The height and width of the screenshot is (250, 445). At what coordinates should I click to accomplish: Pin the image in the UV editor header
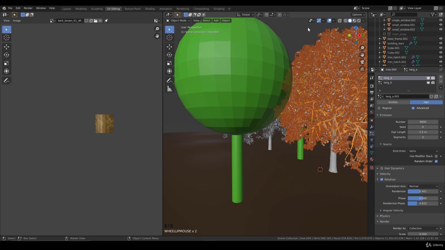click(106, 20)
